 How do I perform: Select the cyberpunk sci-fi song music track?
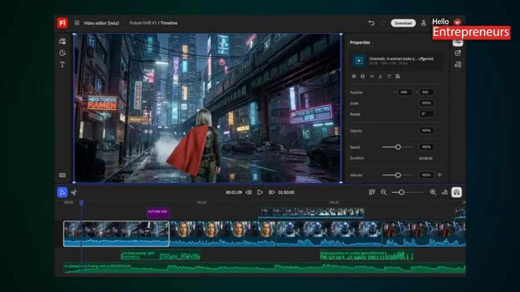click(x=264, y=268)
